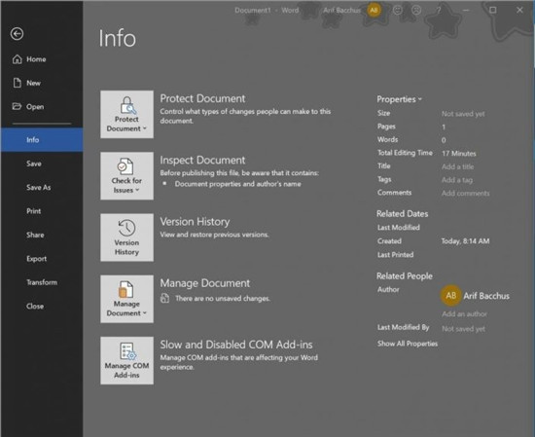The image size is (535, 437).
Task: Open the Print page from sidebar
Action: click(42, 211)
